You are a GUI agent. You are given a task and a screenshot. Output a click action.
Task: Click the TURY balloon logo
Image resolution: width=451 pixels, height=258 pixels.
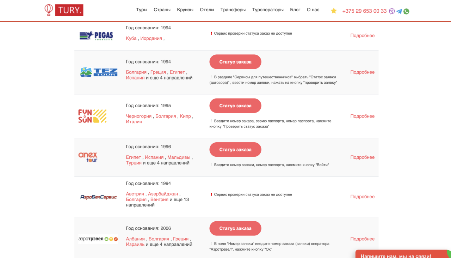pyautogui.click(x=64, y=10)
